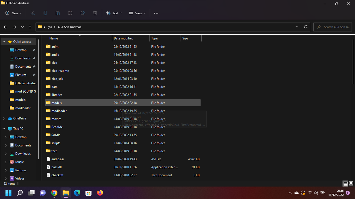Expand Music under This PC
Screen dimensions: 355x199
tap(6, 162)
